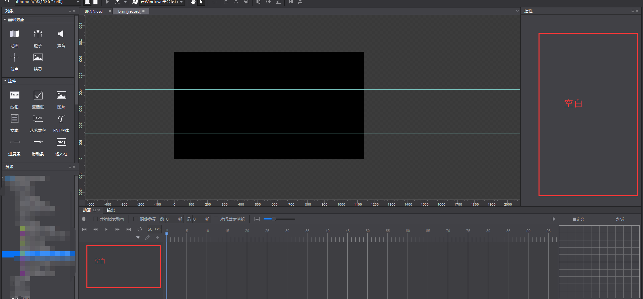This screenshot has height=299, width=643.
Task: Open the animation list dropdown triangle
Action: click(x=138, y=237)
